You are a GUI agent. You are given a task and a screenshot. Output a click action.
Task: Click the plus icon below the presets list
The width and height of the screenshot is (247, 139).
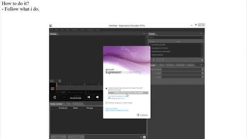(154, 60)
